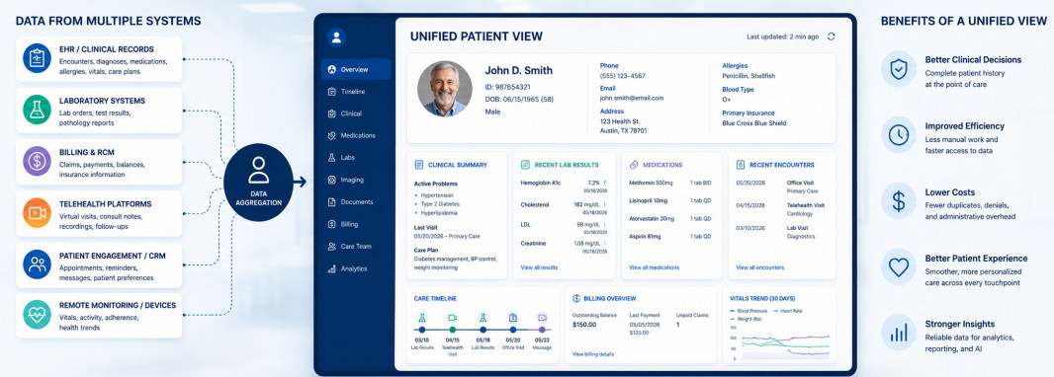Click the Recent Encounters header icon
This screenshot has height=377, width=1054.
[x=741, y=165]
